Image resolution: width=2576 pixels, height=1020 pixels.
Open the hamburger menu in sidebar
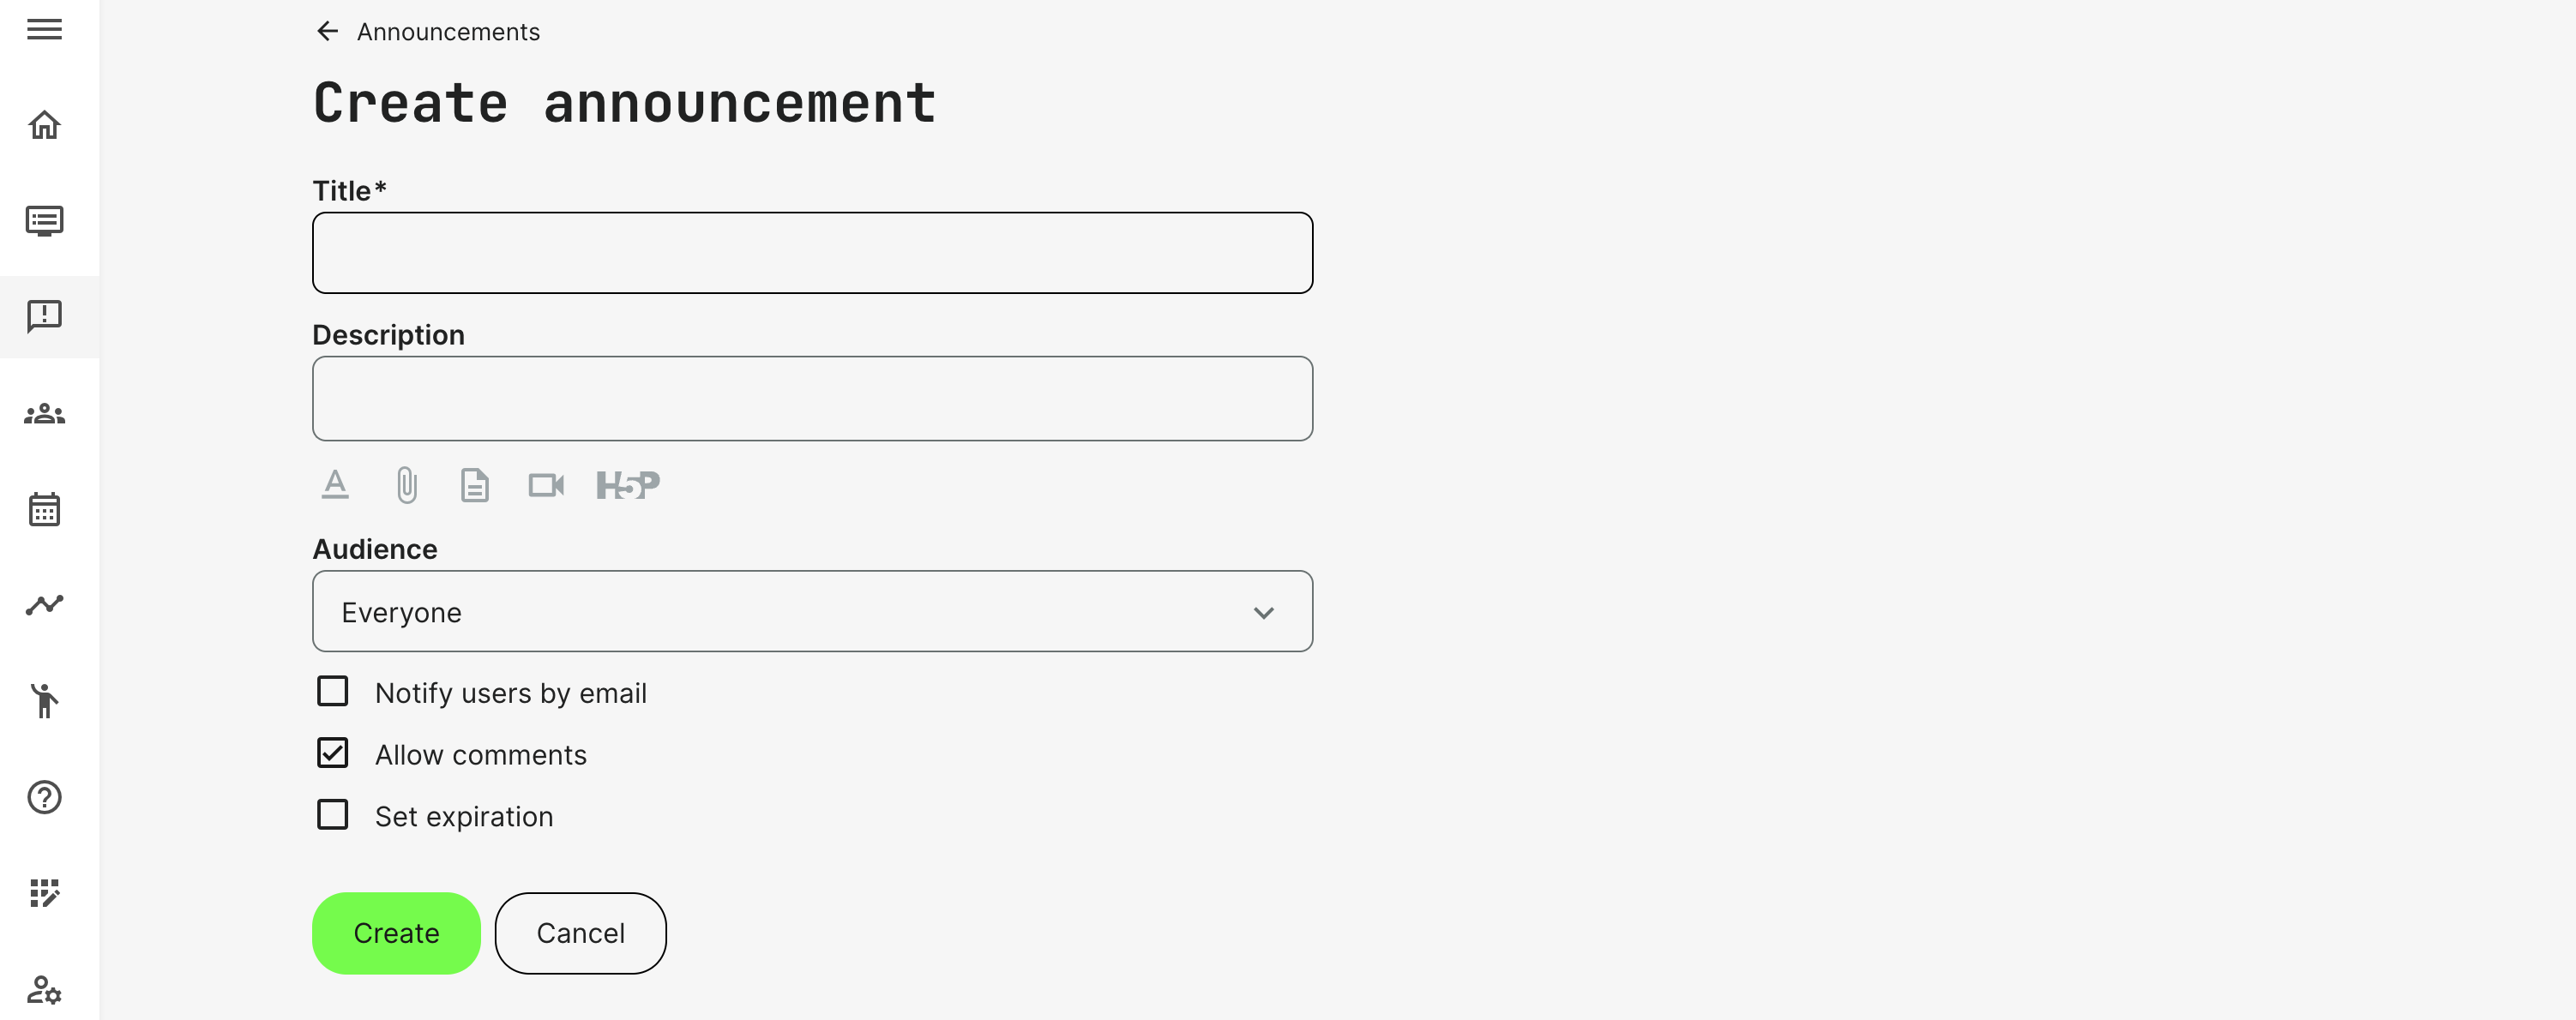[44, 30]
